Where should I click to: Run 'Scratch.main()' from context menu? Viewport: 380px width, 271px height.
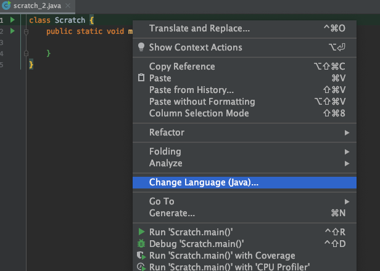(x=244, y=232)
